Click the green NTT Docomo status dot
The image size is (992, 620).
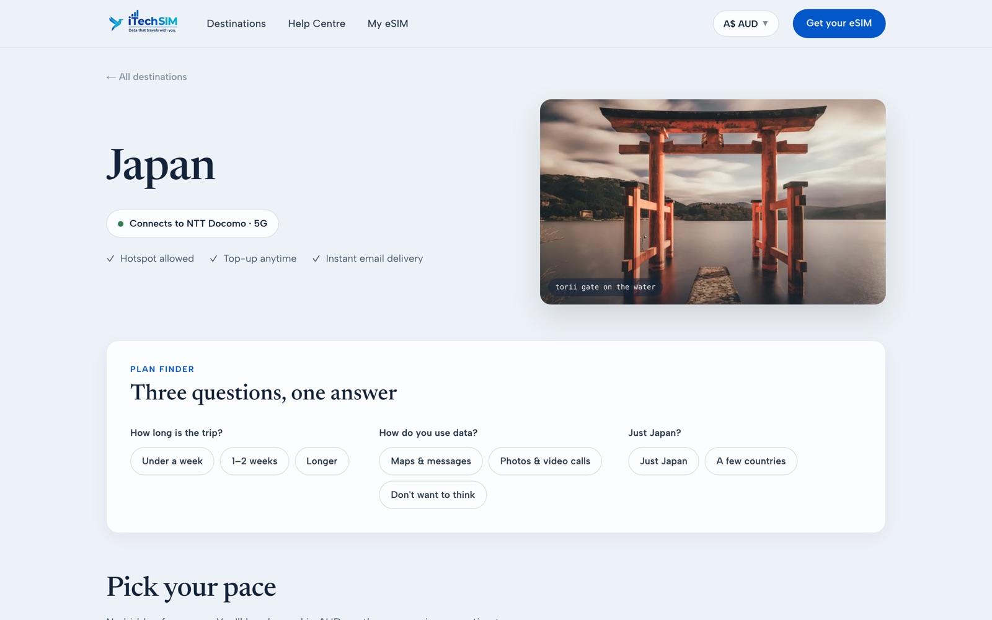pos(121,224)
